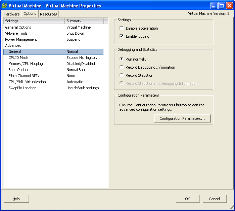
Task: Select the Run normally radio button
Action: 122,59
